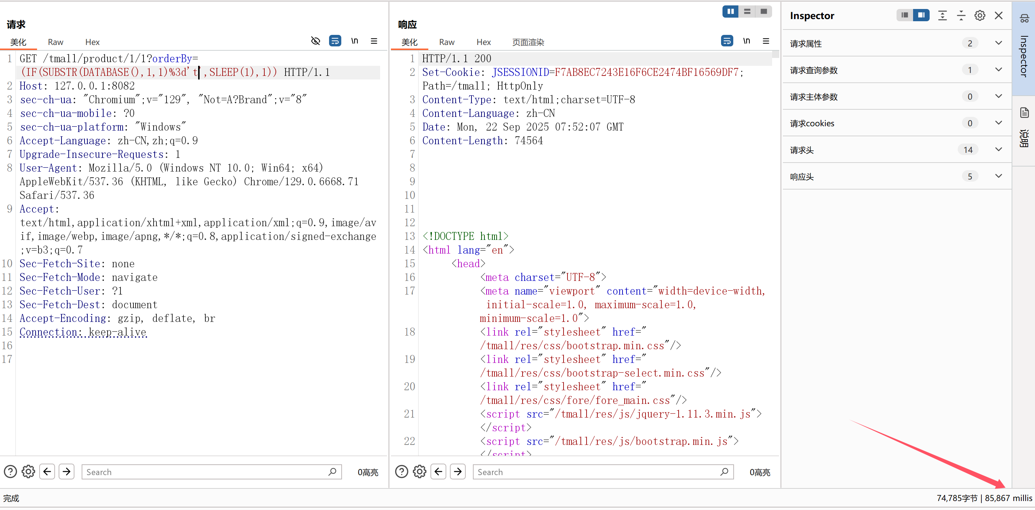Select request 美化 tab
Viewport: 1035px width, 510px height.
[18, 42]
